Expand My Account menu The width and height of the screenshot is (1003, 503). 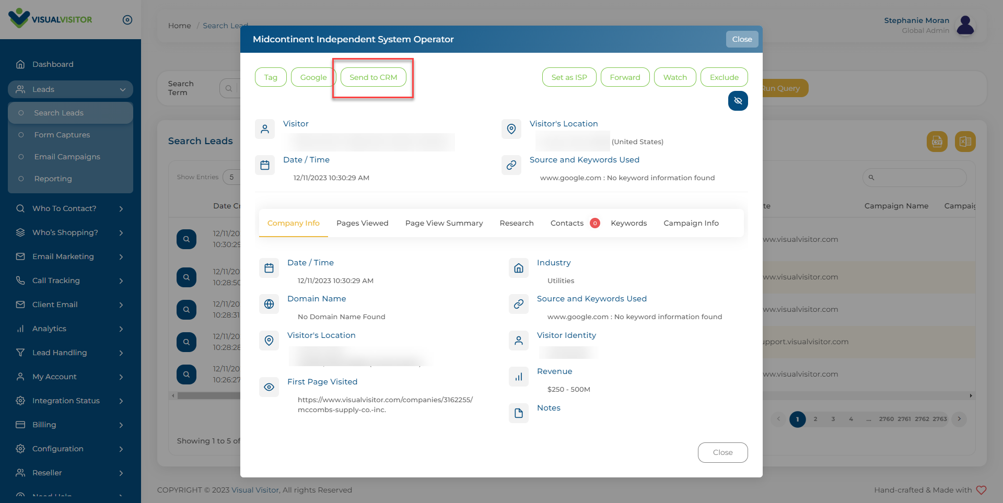(x=71, y=377)
